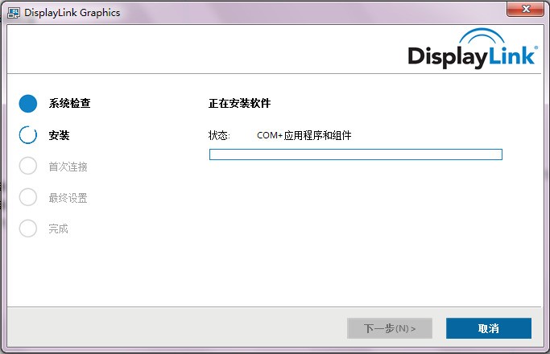
Task: Close the DisplayLink Graphics window
Action: pyautogui.click(x=525, y=9)
